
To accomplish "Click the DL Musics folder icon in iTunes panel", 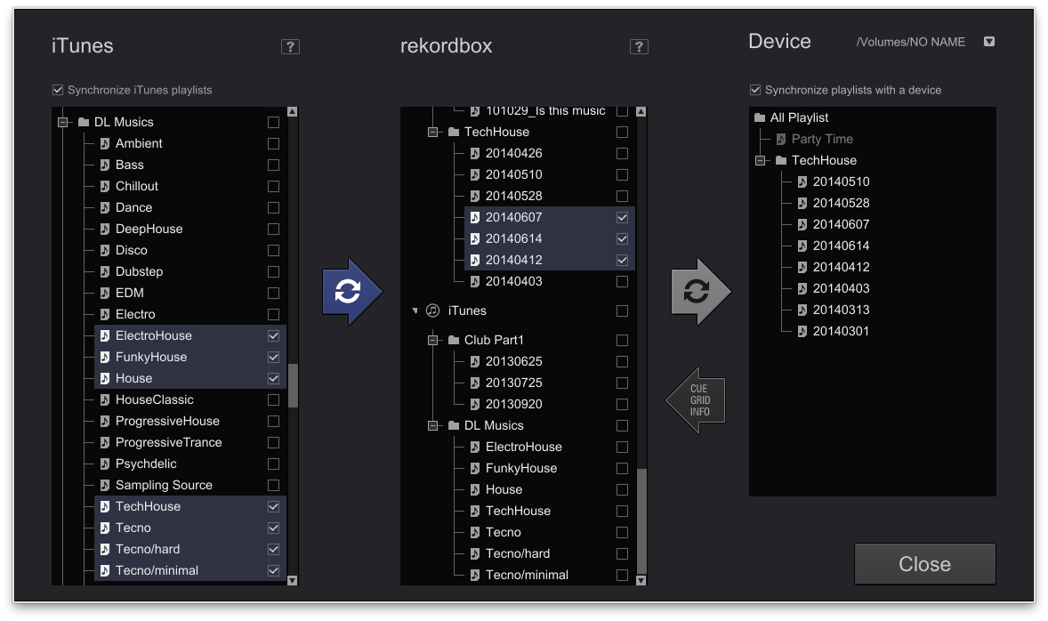I will coord(84,122).
